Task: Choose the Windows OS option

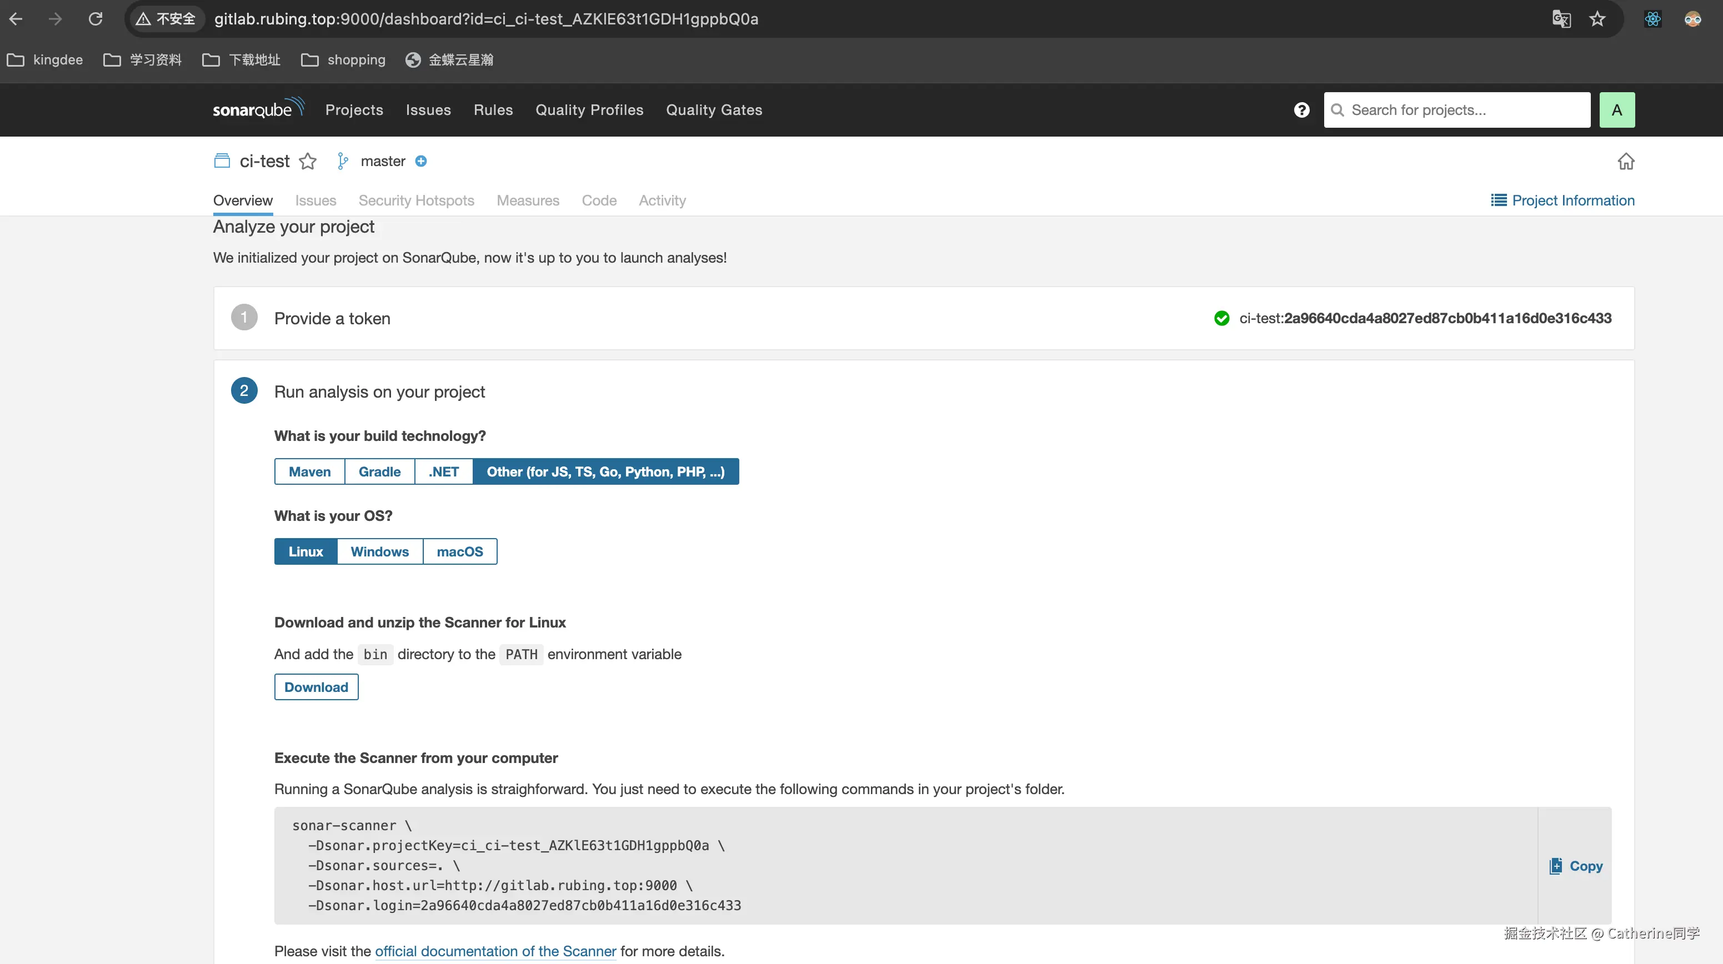Action: [379, 551]
